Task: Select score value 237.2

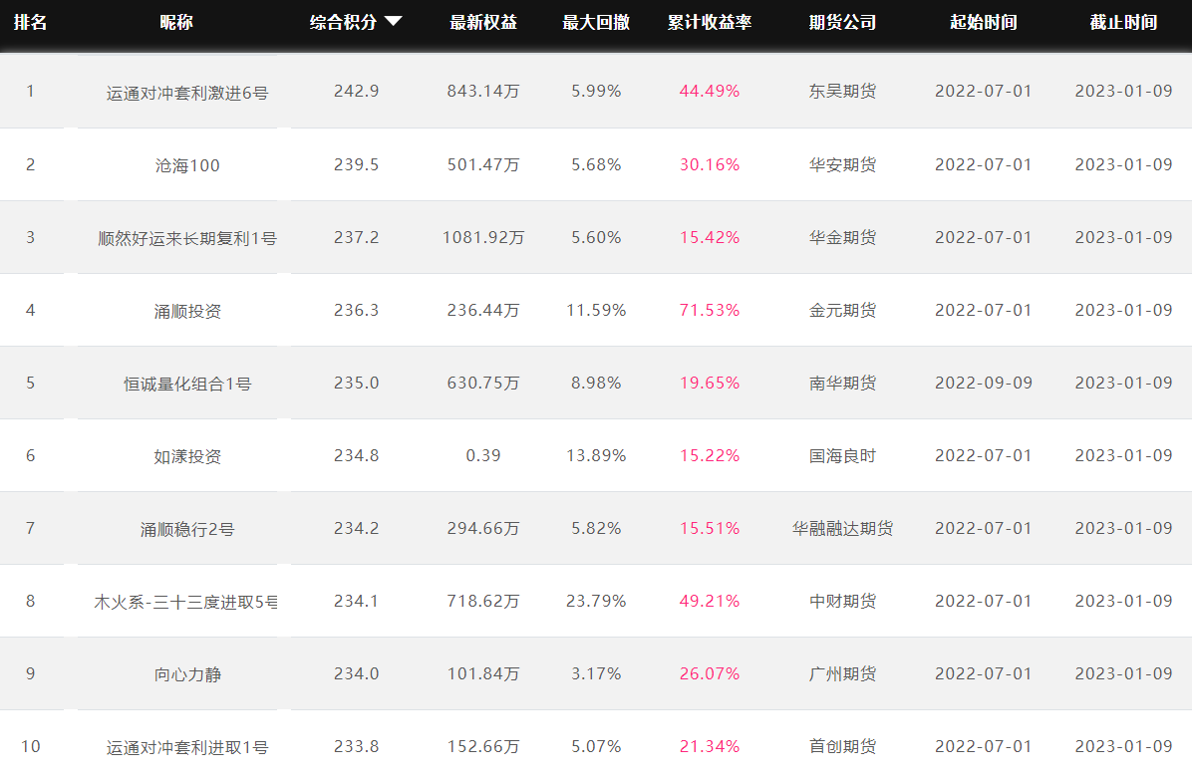Action: pyautogui.click(x=356, y=238)
